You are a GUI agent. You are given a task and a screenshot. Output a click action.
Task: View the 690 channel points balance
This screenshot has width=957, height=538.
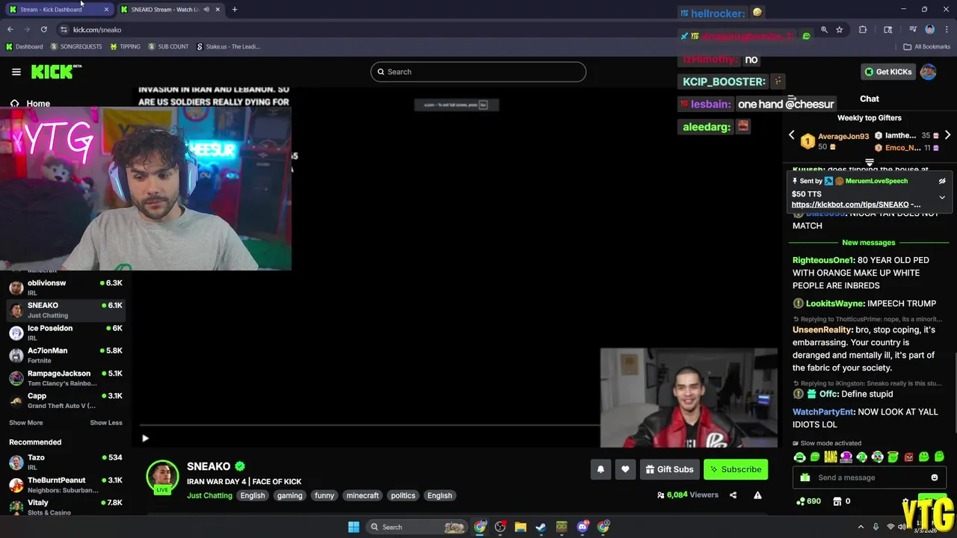(809, 501)
